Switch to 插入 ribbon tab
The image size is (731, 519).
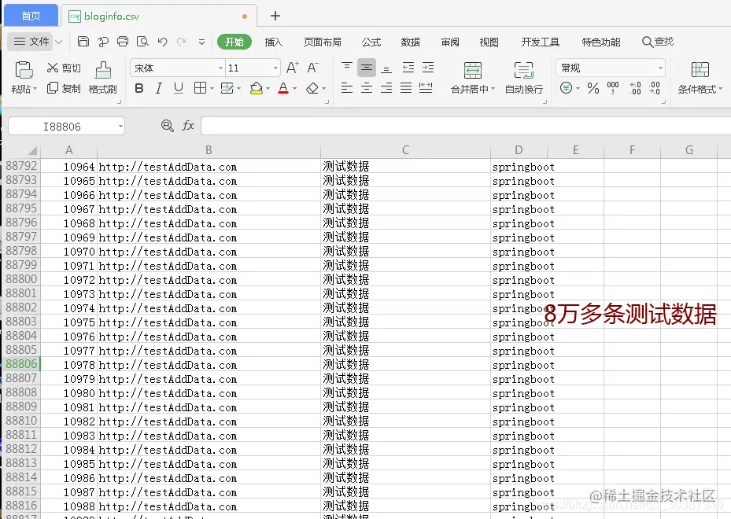click(x=273, y=42)
